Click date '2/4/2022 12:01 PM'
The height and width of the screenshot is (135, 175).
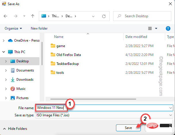click(x=139, y=64)
